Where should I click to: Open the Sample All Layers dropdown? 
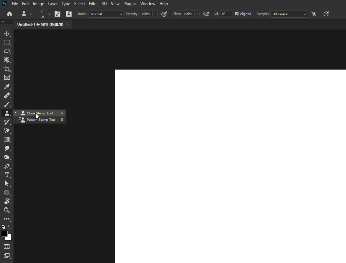click(x=289, y=14)
